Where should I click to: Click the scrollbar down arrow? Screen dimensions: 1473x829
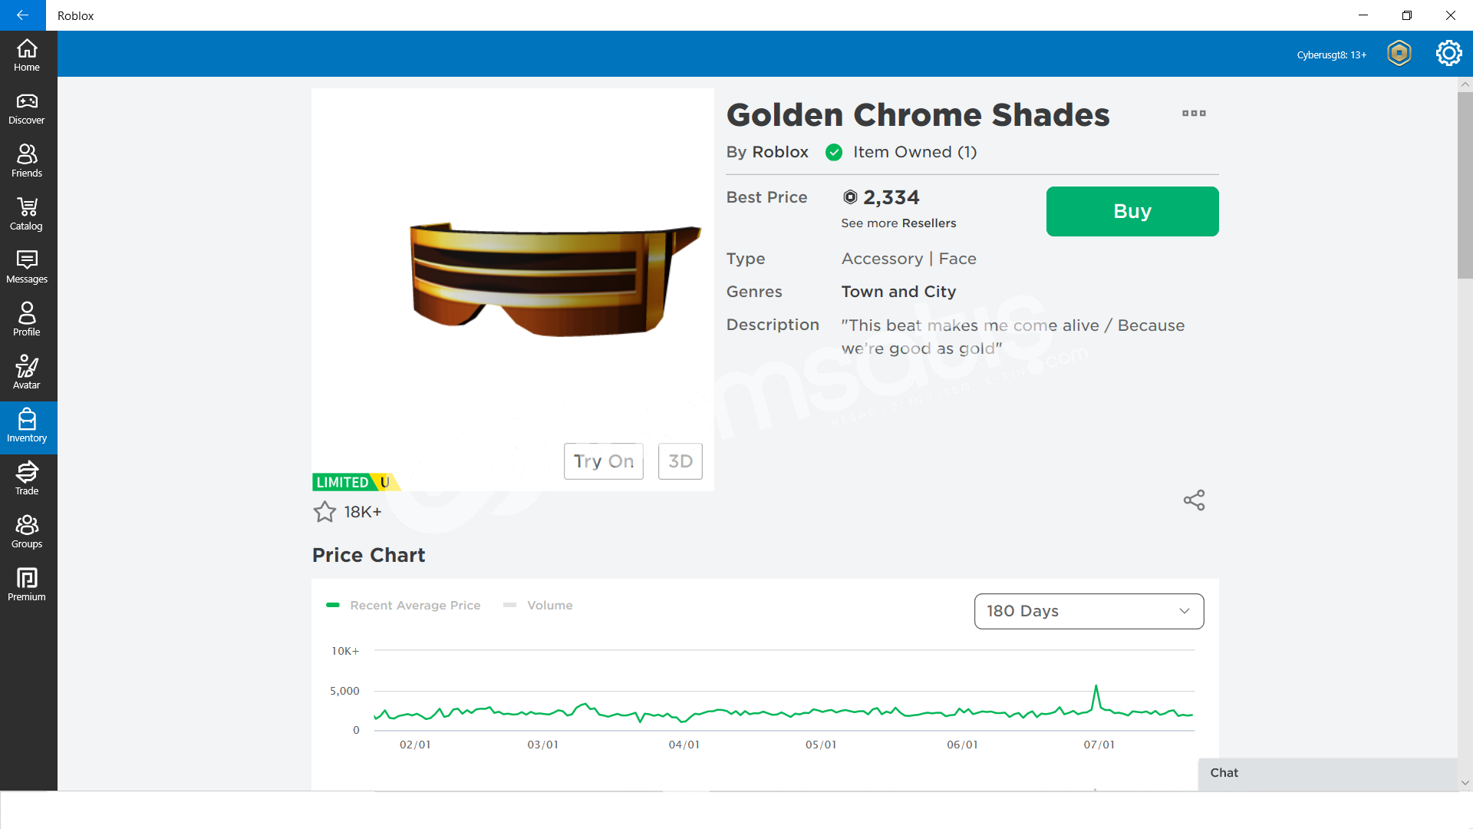[1465, 783]
